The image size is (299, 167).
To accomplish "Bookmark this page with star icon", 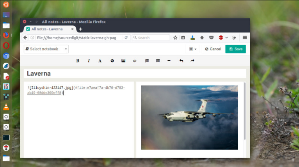I will [x=175, y=37].
